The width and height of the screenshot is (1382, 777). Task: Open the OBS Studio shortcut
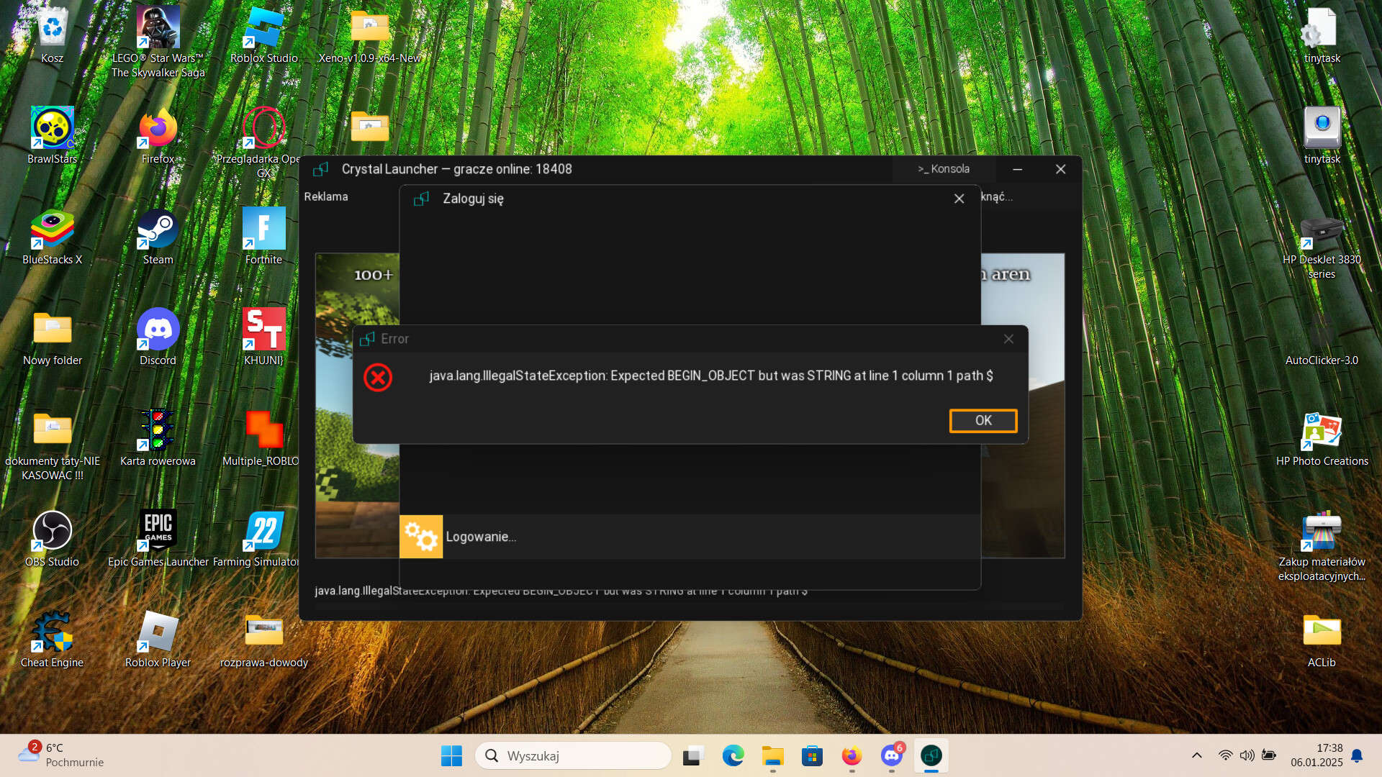[52, 532]
